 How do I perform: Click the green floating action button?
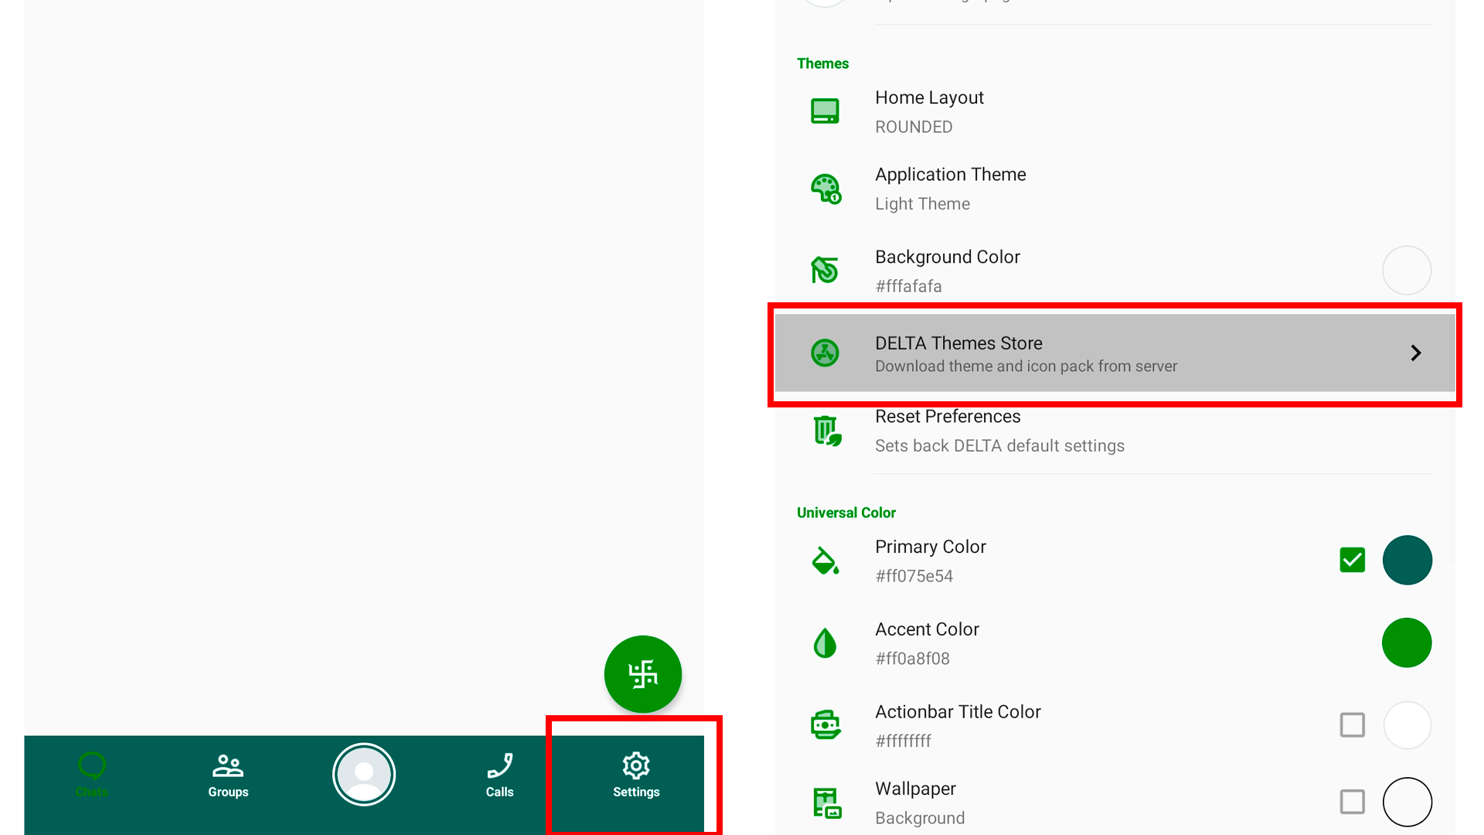[642, 673]
